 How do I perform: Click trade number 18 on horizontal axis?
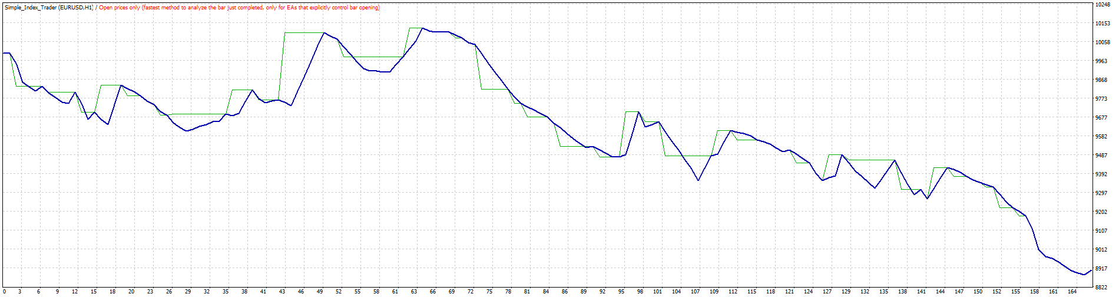[112, 292]
